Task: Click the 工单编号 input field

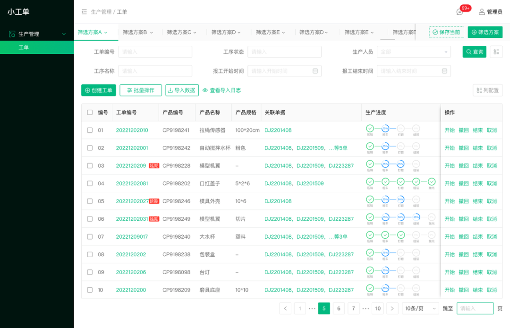Action: pos(155,52)
